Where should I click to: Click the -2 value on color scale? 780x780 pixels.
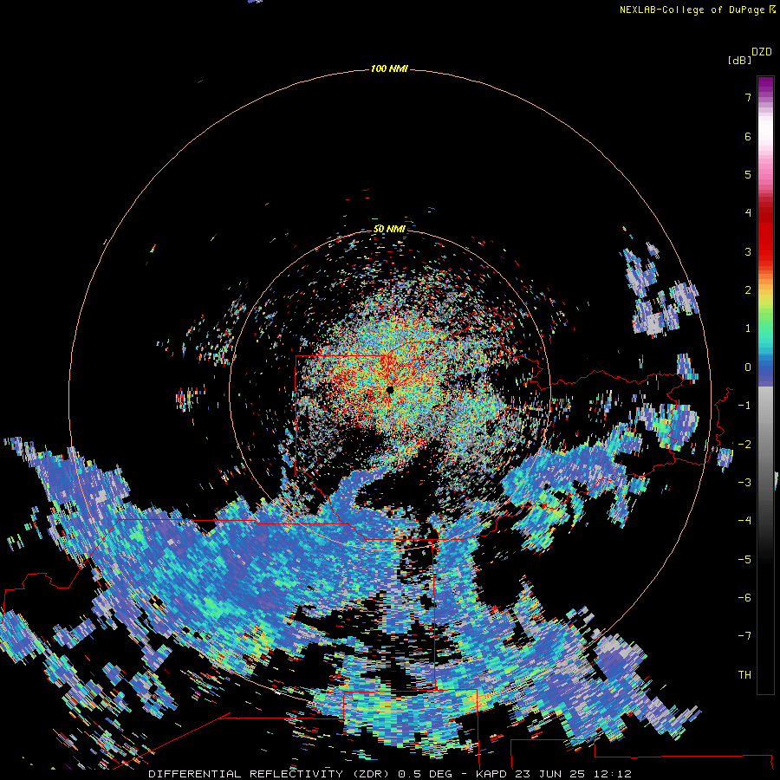(x=744, y=445)
